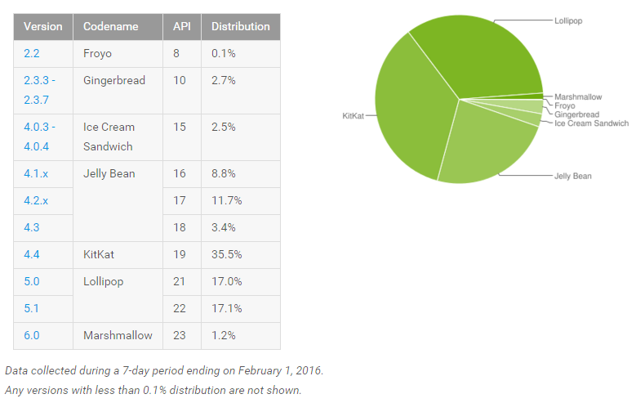The width and height of the screenshot is (636, 403).
Task: Click the Distribution column header
Action: (240, 26)
